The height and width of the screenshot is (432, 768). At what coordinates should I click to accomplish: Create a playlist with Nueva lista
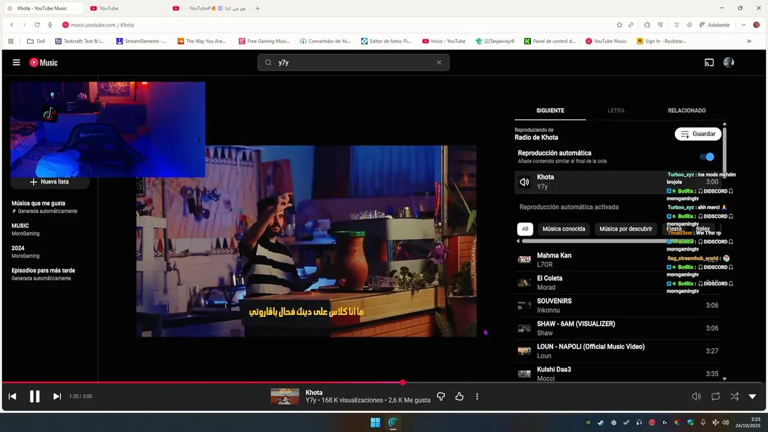click(50, 182)
